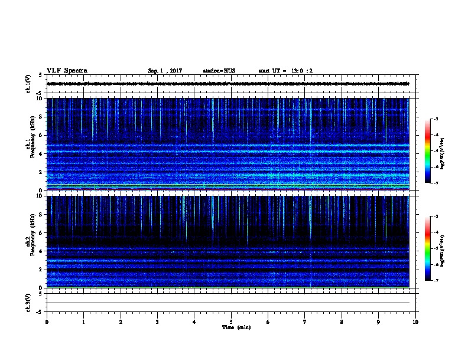Click the time axis tick label "8"

342,322
